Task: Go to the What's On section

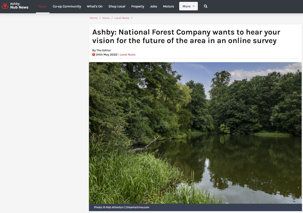Action: point(95,6)
